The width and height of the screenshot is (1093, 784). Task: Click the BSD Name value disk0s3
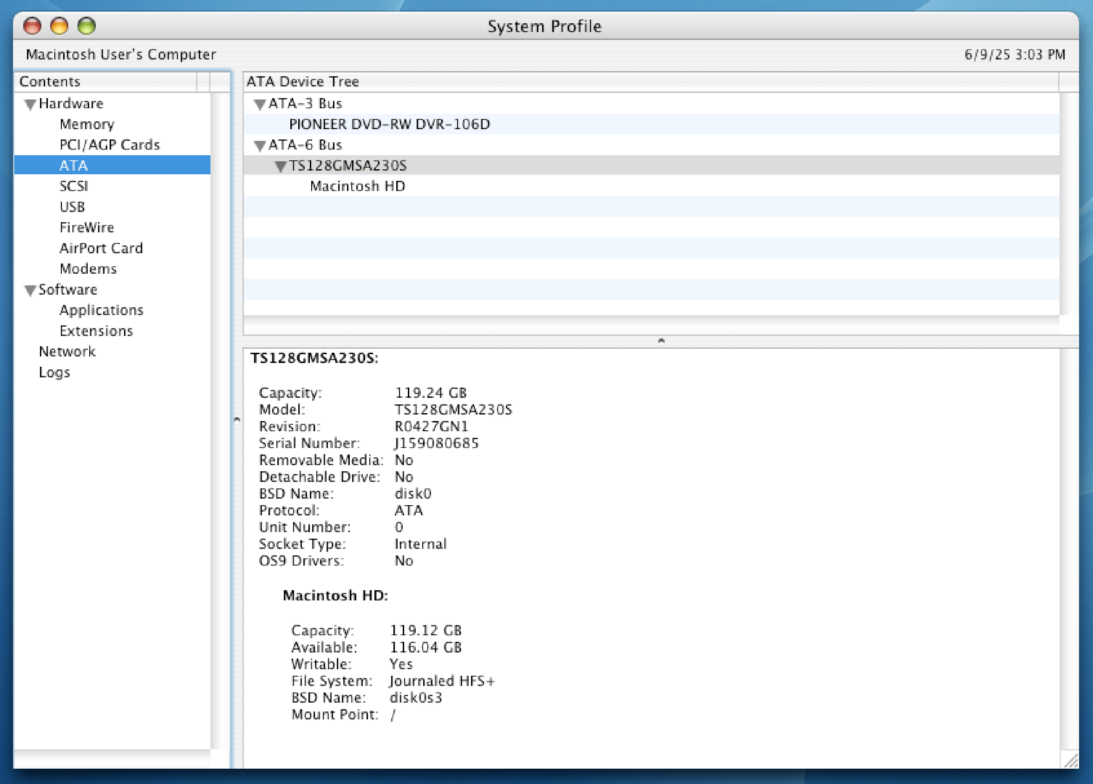click(x=415, y=698)
